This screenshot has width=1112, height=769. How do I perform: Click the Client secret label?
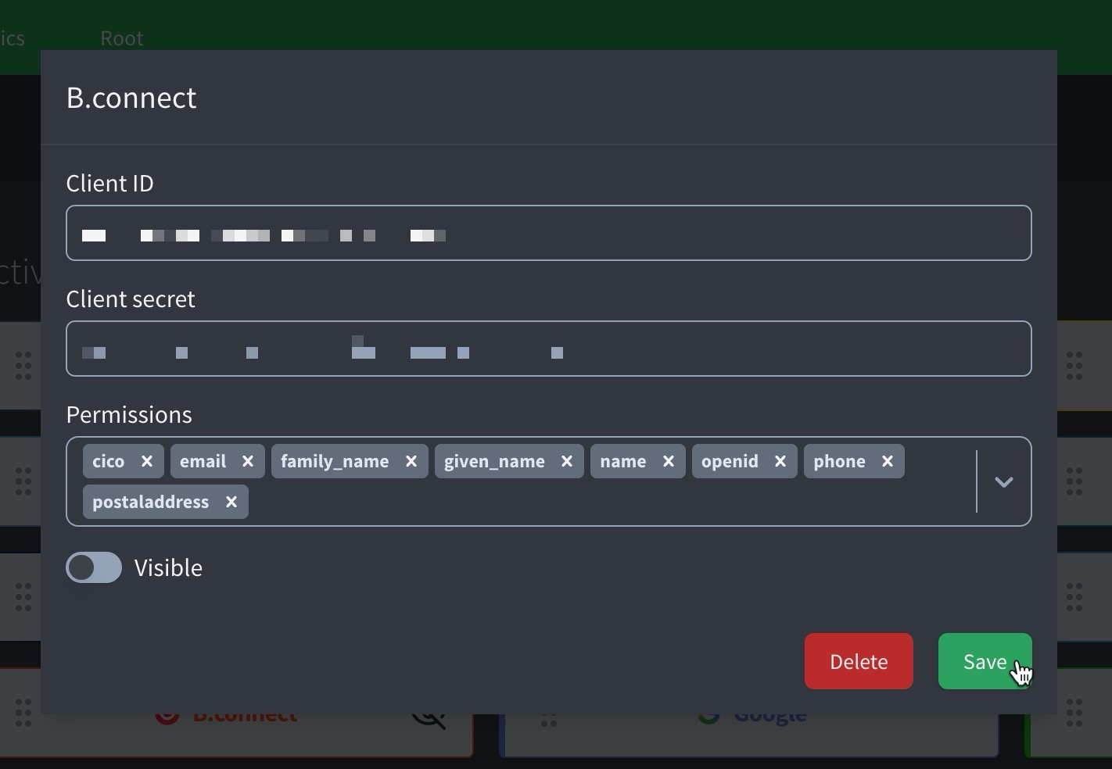click(x=131, y=299)
